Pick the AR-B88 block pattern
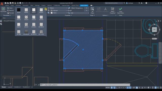162x91 pixels. [x=19, y=32]
